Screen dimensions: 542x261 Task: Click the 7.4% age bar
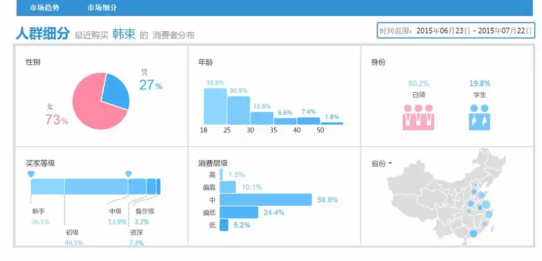[308, 121]
